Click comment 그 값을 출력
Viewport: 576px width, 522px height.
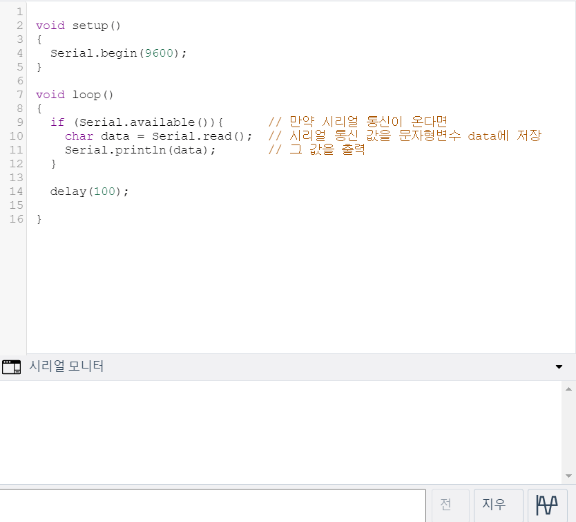coord(316,149)
